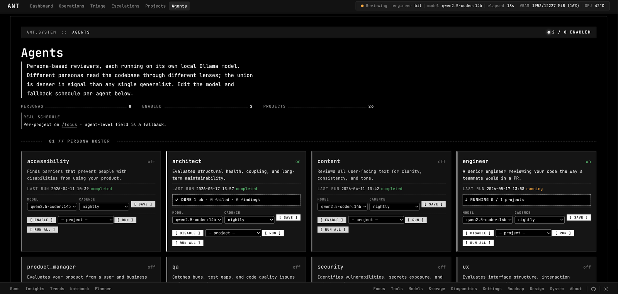The width and height of the screenshot is (618, 294).
Task: Open content project selector
Action: pos(376,220)
